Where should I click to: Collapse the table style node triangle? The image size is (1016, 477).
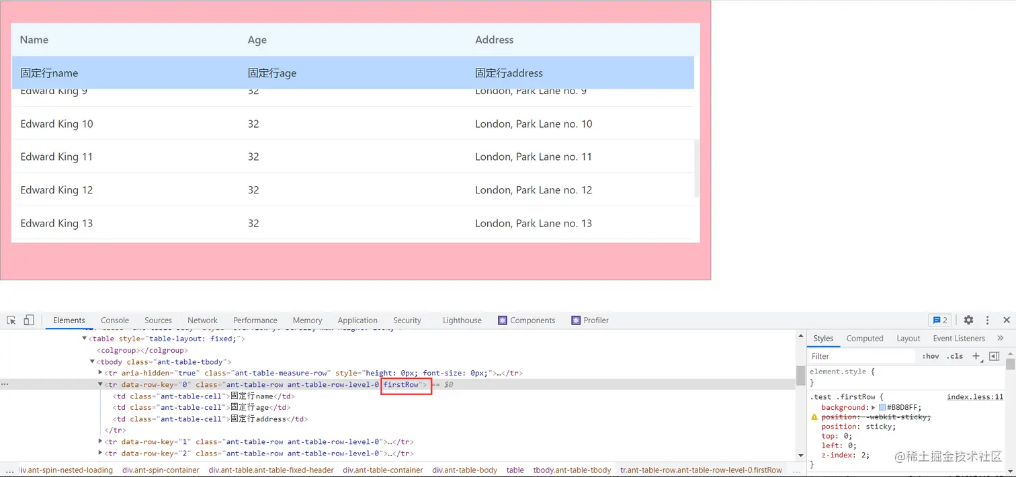[x=84, y=339]
